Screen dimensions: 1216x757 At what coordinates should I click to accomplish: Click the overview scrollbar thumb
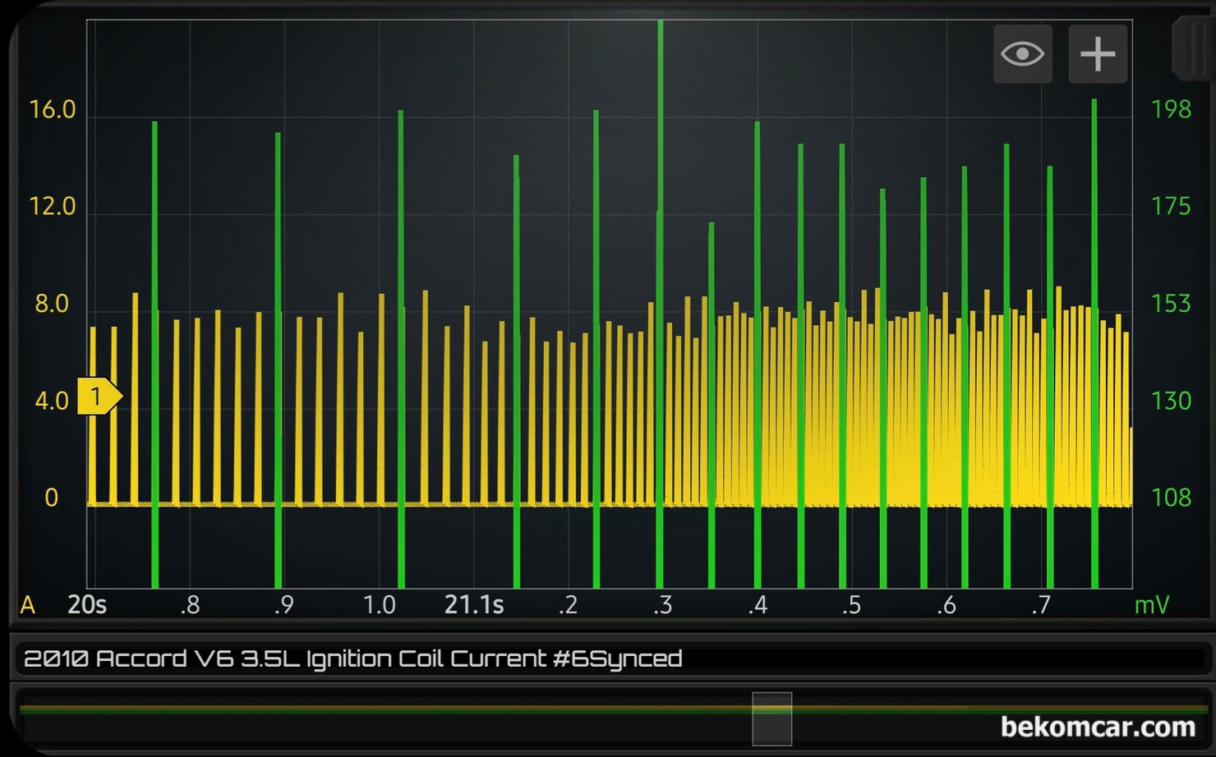[772, 718]
